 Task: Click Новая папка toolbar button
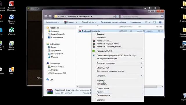pos(136,22)
